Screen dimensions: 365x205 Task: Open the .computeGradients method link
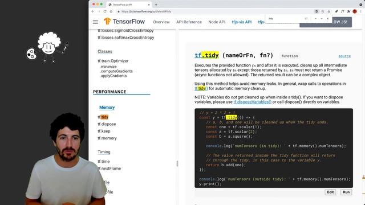coord(116,71)
